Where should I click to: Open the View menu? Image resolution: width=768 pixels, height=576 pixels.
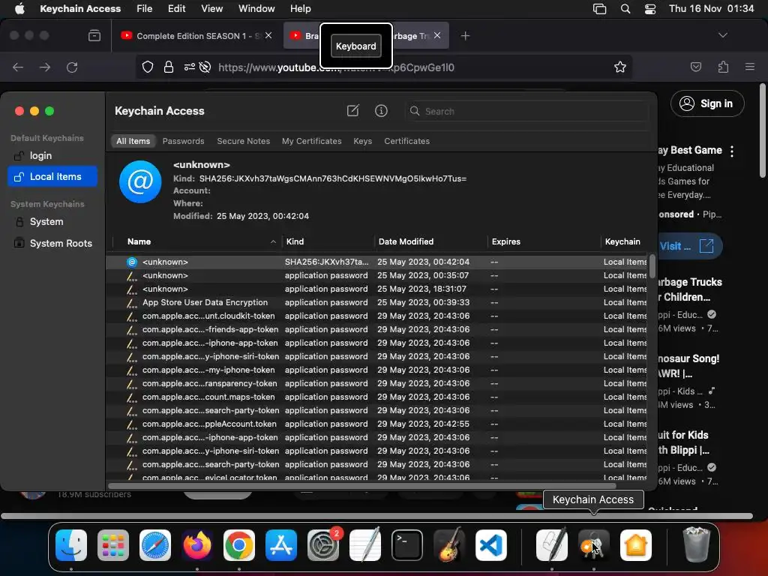click(x=211, y=9)
